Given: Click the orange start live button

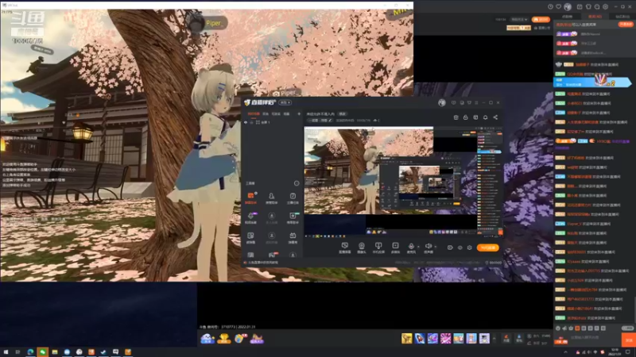Looking at the screenshot, I should coord(488,248).
